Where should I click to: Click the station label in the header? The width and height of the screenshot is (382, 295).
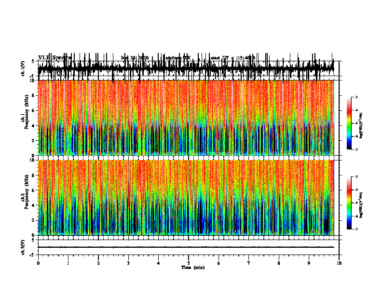[x=178, y=58]
